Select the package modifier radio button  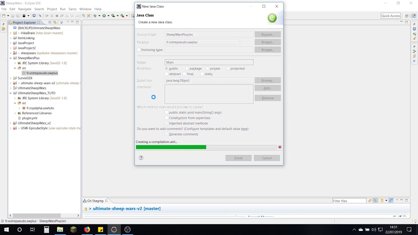click(x=187, y=69)
